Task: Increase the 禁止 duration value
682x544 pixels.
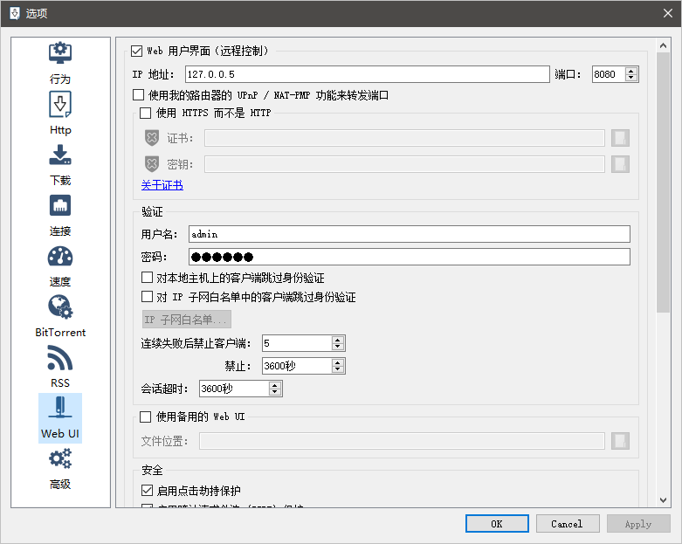Action: [338, 362]
